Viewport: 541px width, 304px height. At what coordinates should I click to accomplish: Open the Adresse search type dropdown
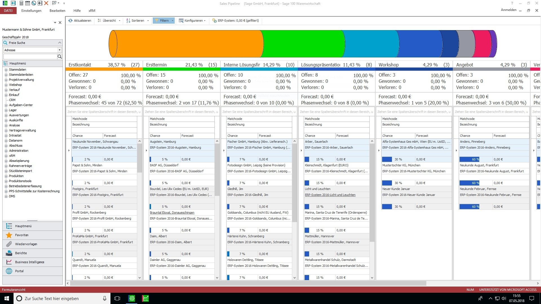point(59,50)
